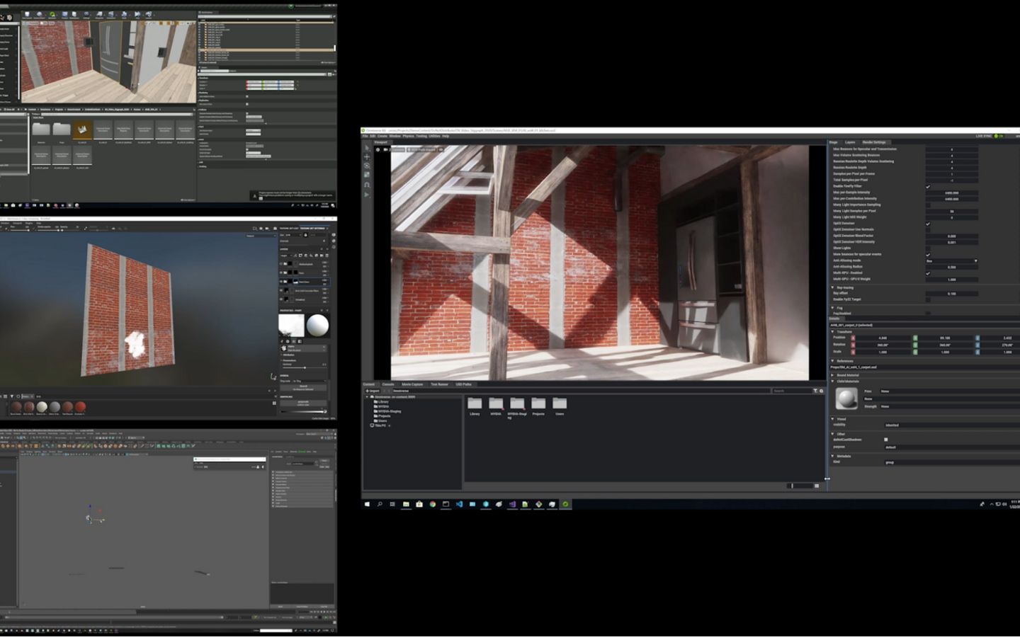The image size is (1020, 637).
Task: Open the Windows Start menu
Action: pos(367,504)
